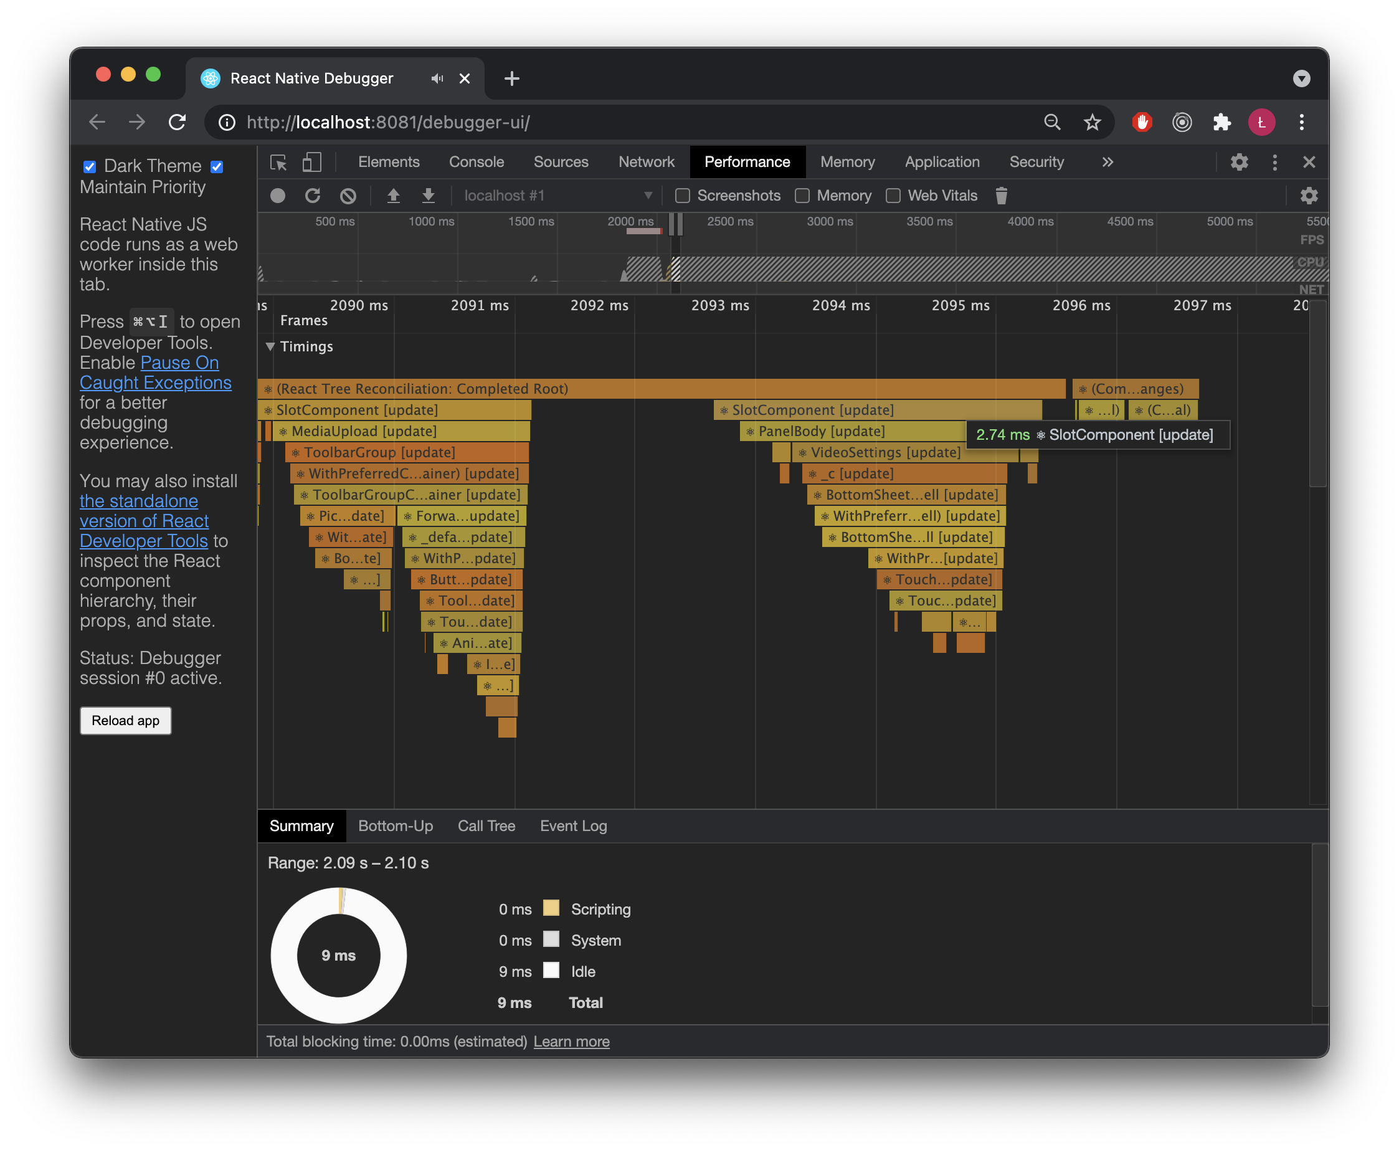The image size is (1399, 1150).
Task: Click the reload and record profiling icon
Action: [x=313, y=196]
